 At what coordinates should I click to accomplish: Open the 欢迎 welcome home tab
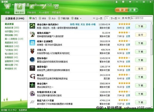coord(7,9)
